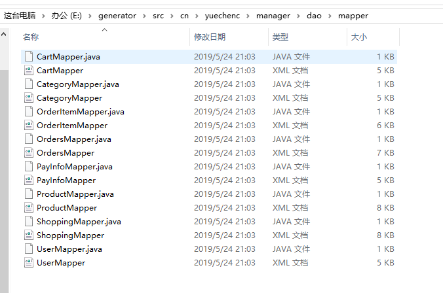Open the dao folder breadcrumb
This screenshot has height=293, width=443.
314,16
